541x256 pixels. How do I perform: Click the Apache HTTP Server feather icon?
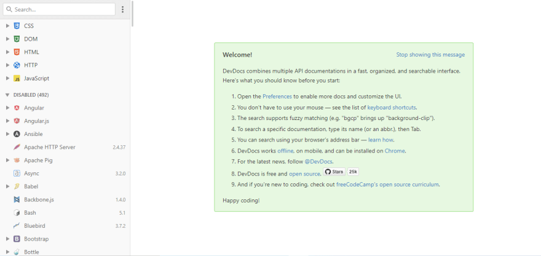coord(17,147)
